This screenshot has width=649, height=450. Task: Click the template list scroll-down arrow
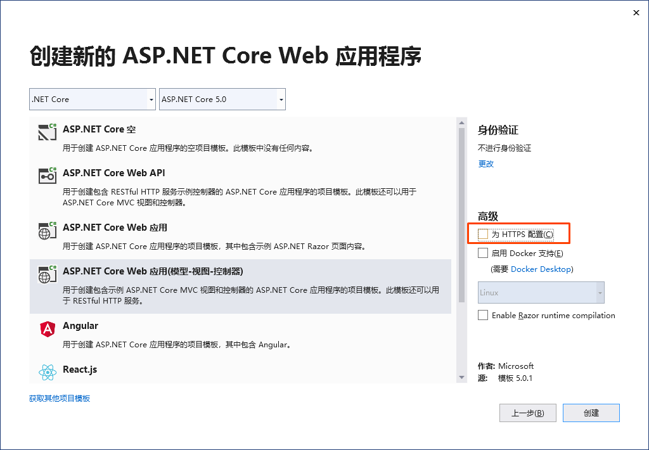click(461, 378)
